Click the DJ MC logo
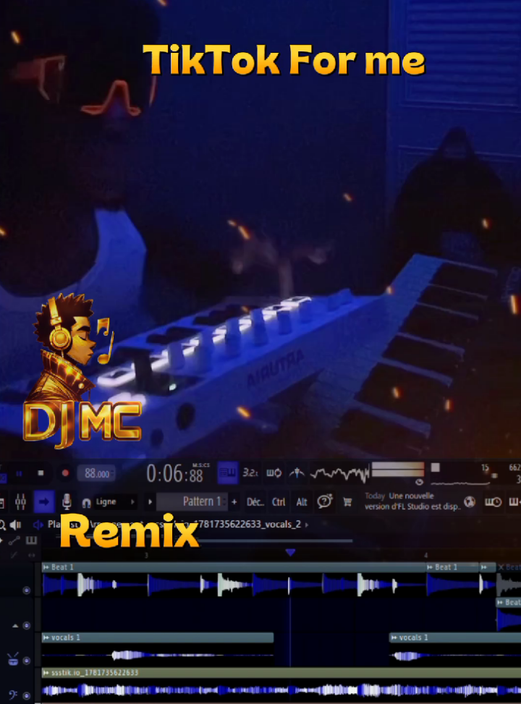 pyautogui.click(x=82, y=371)
